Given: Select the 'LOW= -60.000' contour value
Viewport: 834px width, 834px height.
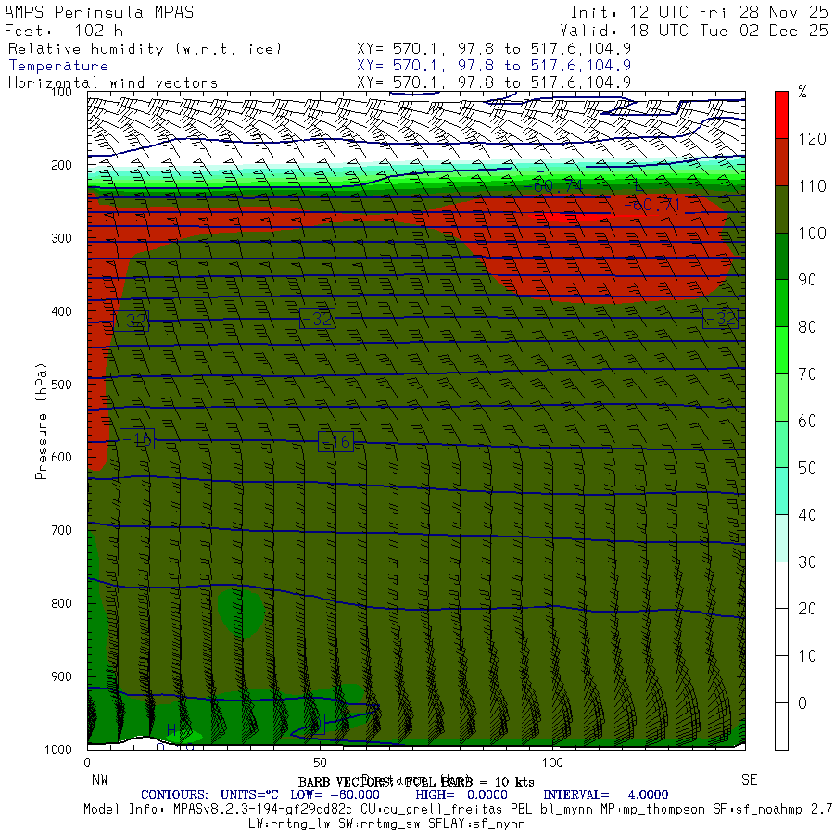Looking at the screenshot, I should (x=335, y=795).
